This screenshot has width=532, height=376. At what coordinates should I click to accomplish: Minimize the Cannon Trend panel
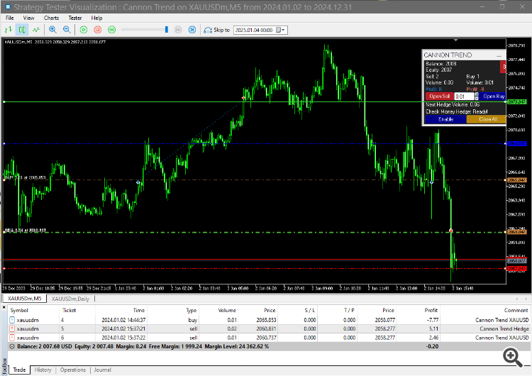coord(499,55)
